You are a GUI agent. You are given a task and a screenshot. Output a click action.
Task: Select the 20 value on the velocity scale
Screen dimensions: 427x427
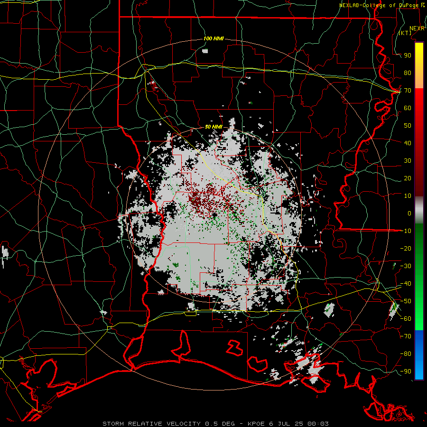click(x=408, y=178)
